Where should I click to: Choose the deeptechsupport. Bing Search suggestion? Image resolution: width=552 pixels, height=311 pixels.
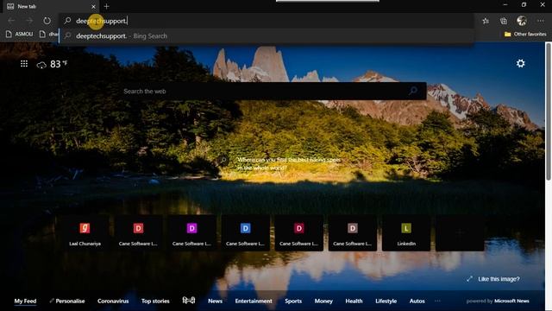pyautogui.click(x=267, y=36)
